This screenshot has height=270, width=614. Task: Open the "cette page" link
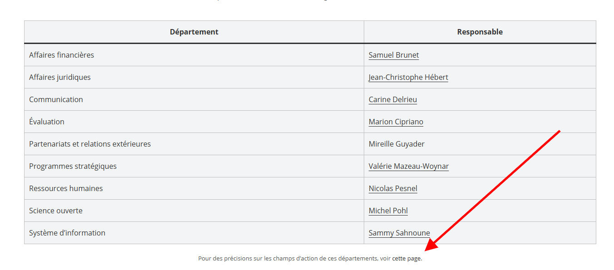pos(406,259)
